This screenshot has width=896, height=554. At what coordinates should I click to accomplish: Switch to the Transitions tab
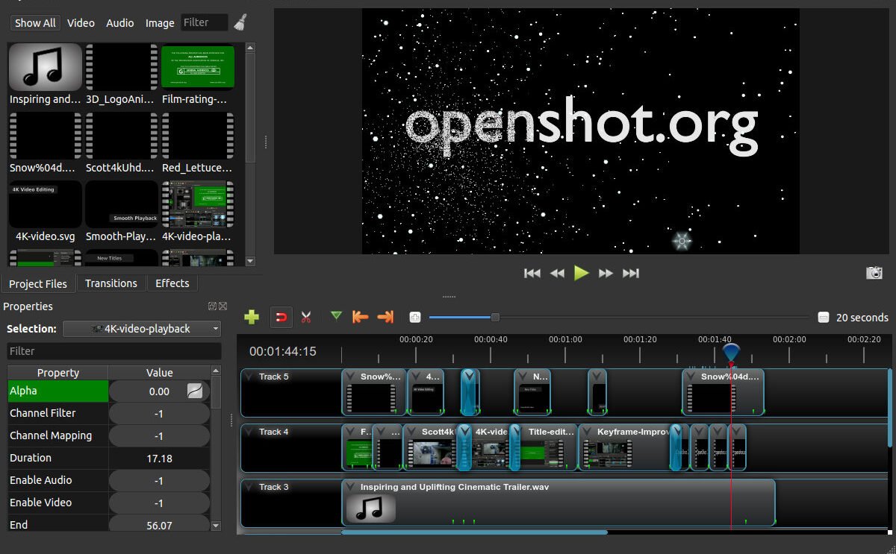click(111, 283)
